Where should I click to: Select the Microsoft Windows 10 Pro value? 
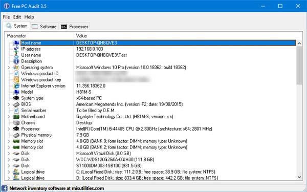(x=131, y=68)
